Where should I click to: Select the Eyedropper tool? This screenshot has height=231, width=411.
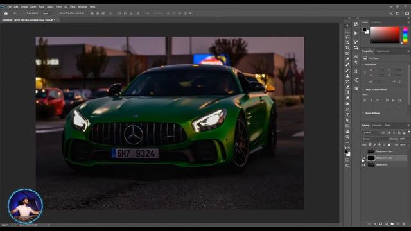(347, 59)
